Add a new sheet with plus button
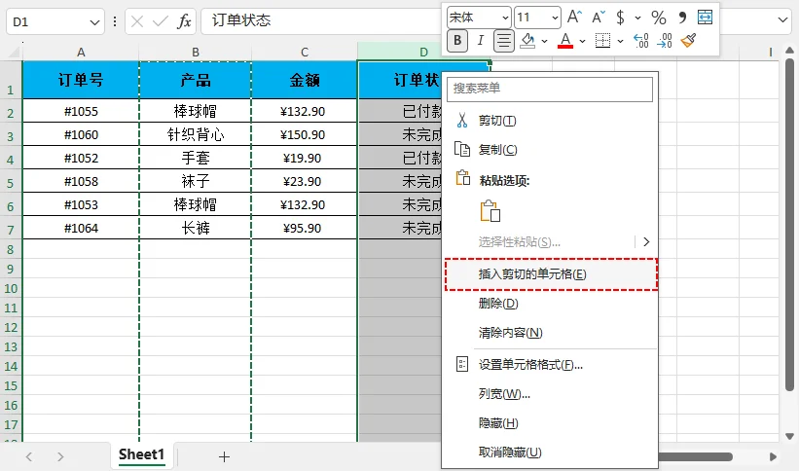 coord(224,456)
